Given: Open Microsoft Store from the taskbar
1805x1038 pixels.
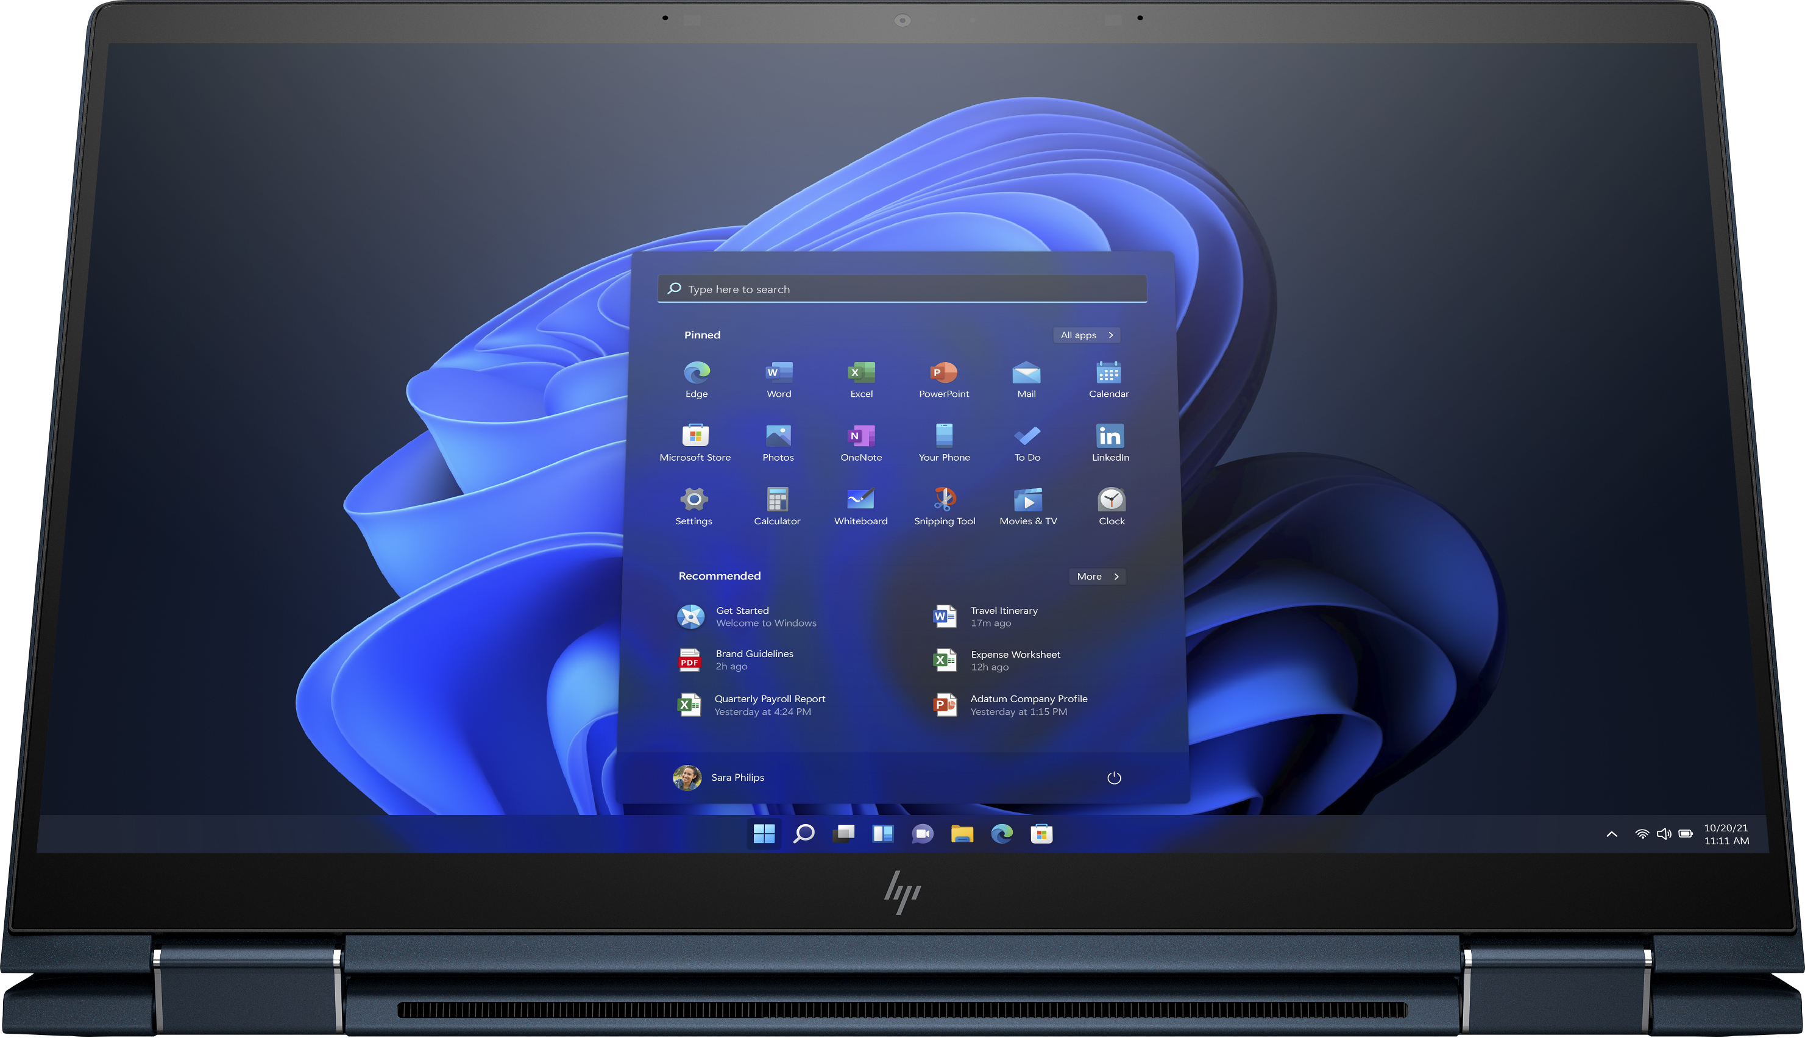Looking at the screenshot, I should coord(1041,833).
